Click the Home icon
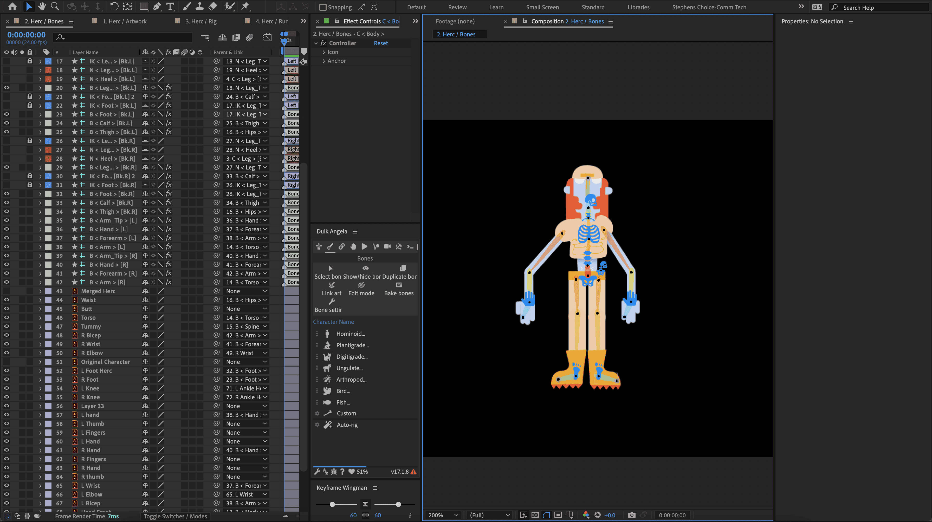 point(12,6)
